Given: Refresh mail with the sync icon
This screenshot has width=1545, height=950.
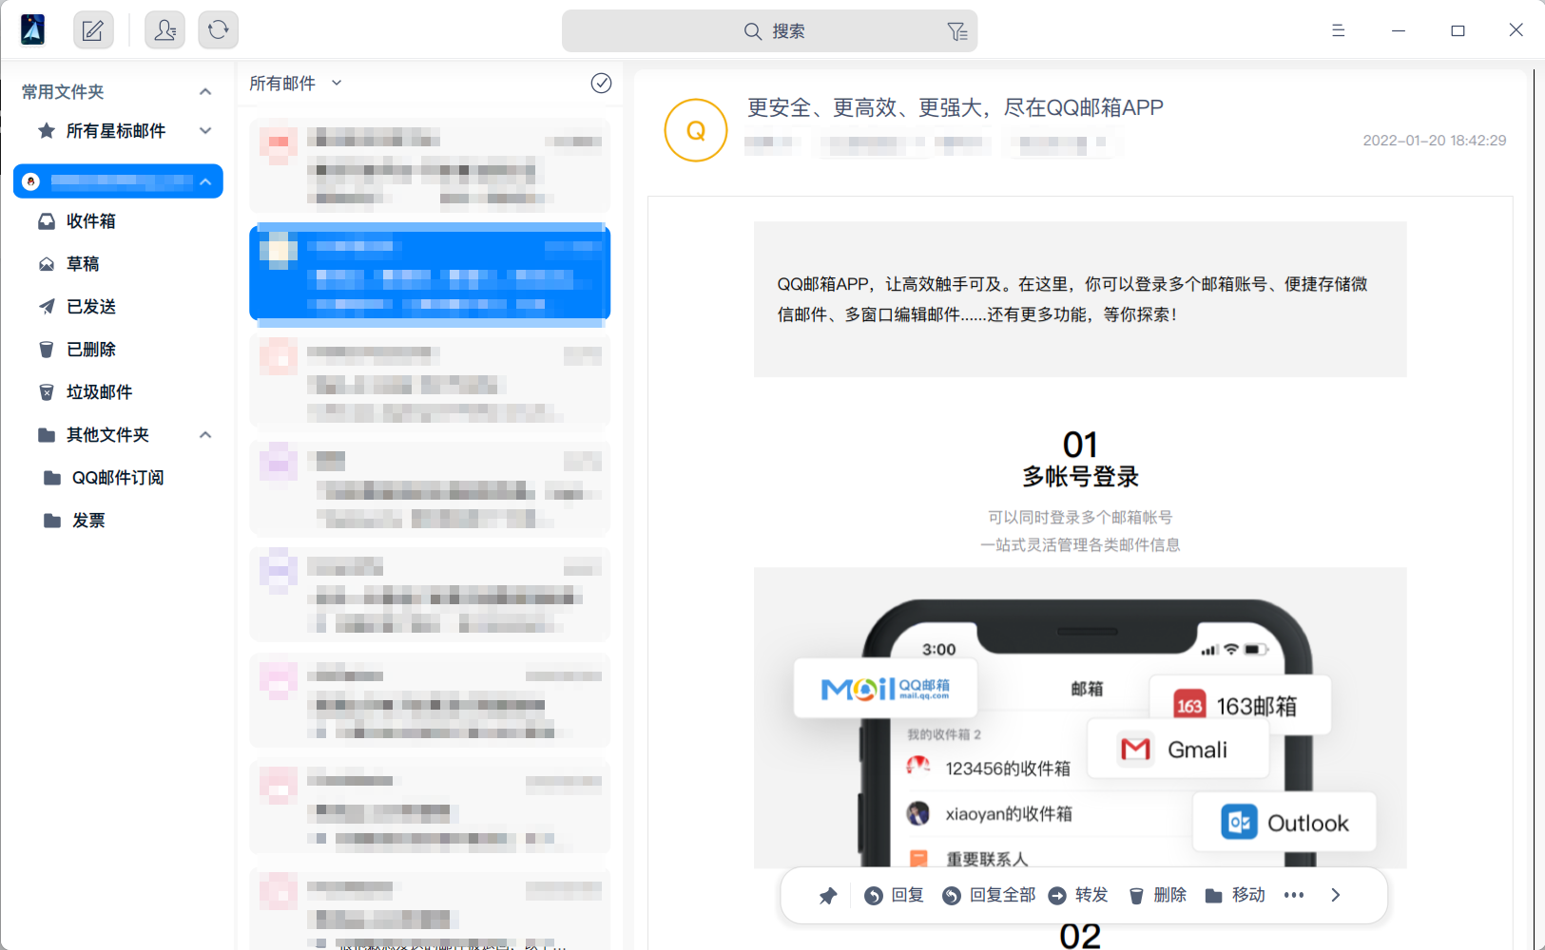Looking at the screenshot, I should point(218,29).
